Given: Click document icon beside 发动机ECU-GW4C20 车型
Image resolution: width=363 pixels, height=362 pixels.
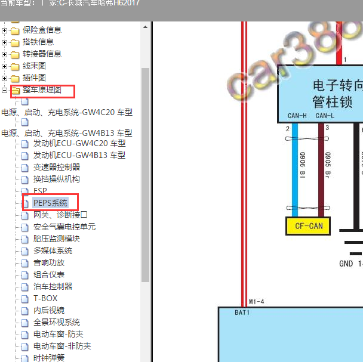Looking at the screenshot, I should (x=25, y=144).
